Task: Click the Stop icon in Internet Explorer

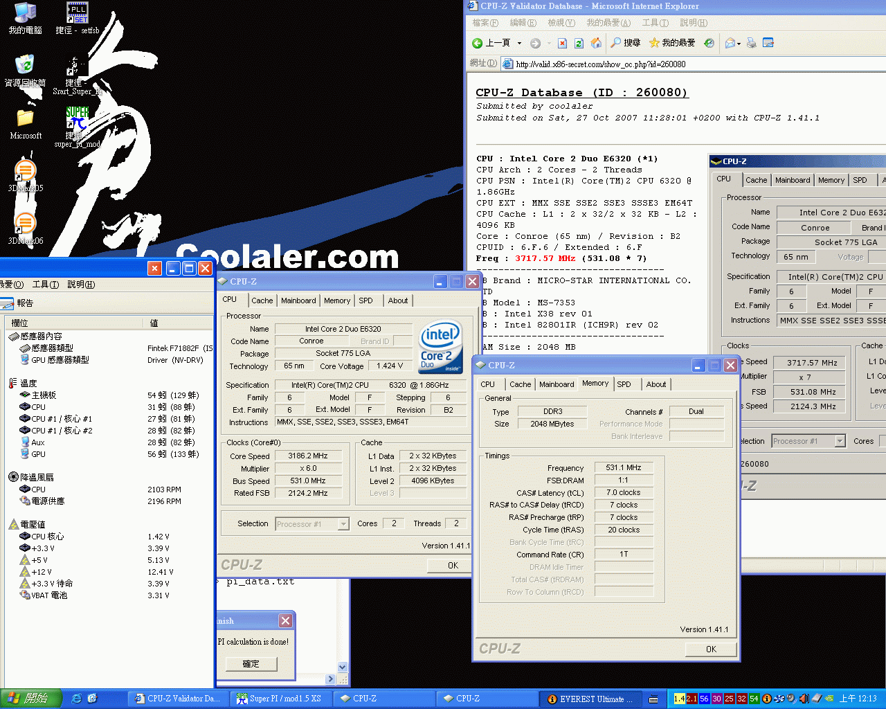Action: (562, 43)
